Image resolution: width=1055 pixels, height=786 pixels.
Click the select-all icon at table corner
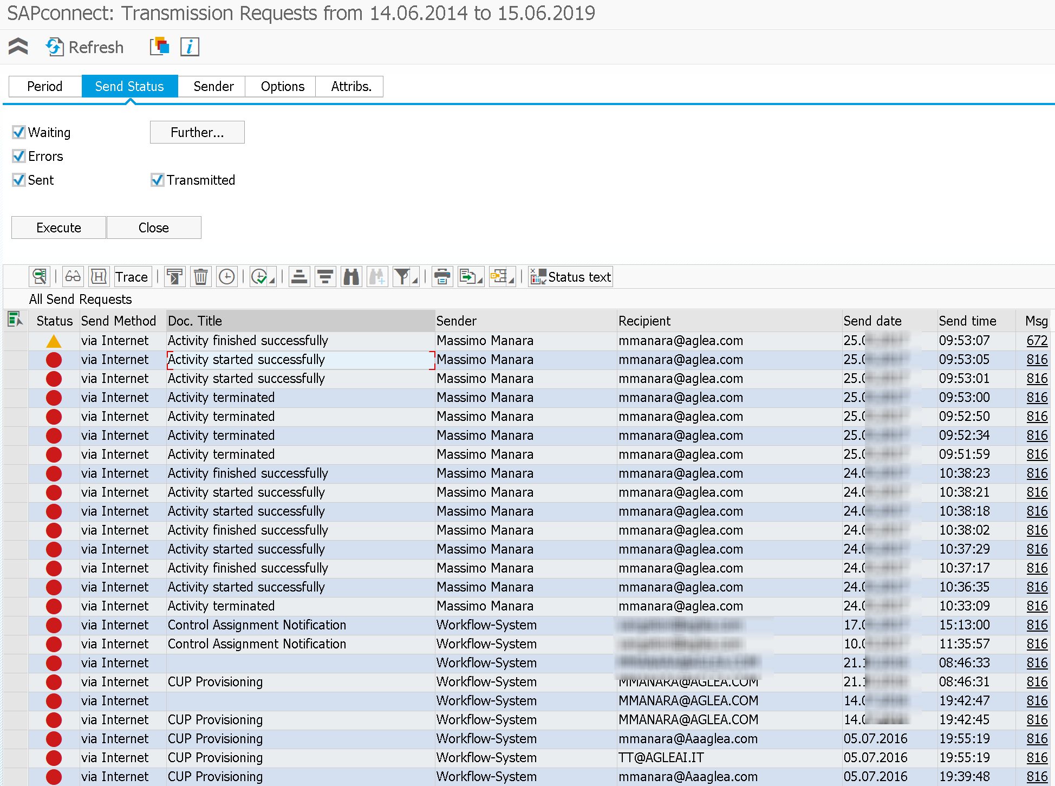coord(15,320)
